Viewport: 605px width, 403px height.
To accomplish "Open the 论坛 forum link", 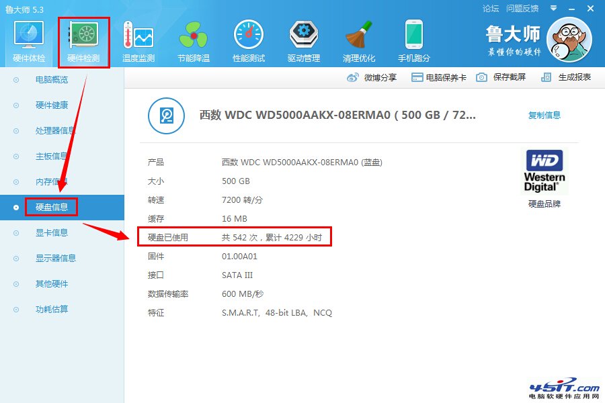I will pos(491,9).
